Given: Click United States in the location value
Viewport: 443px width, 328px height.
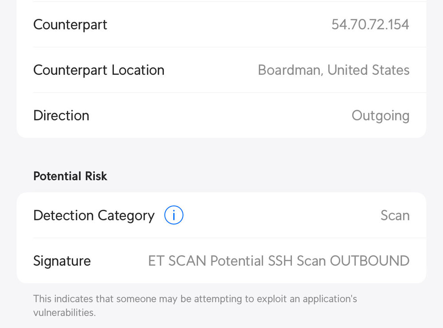Looking at the screenshot, I should tap(369, 70).
